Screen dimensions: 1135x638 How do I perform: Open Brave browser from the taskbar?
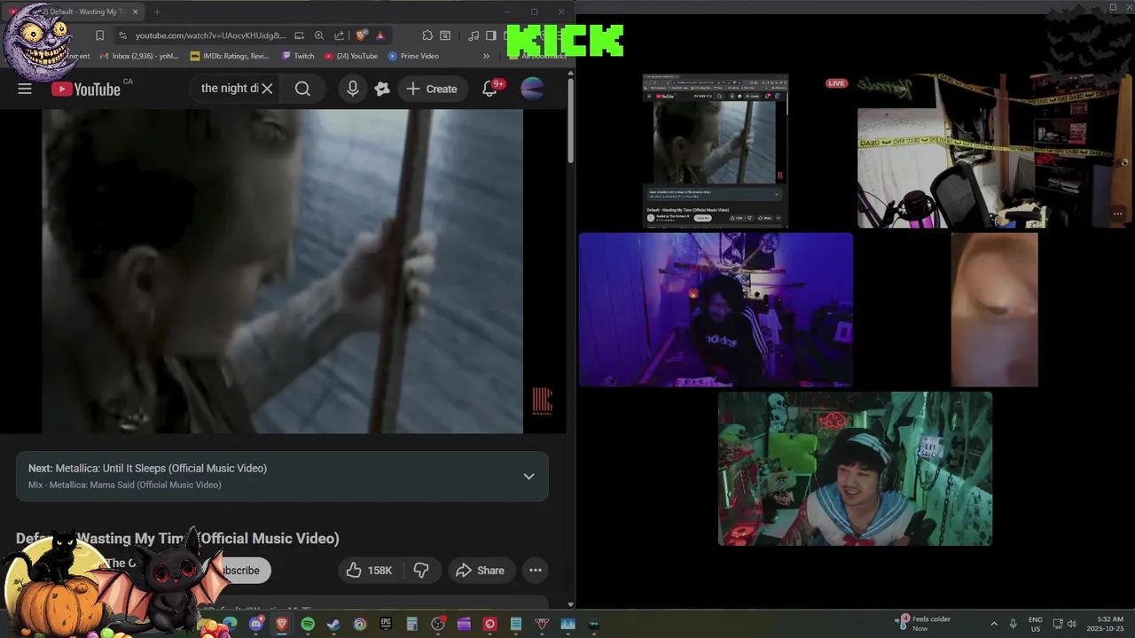coord(282,624)
